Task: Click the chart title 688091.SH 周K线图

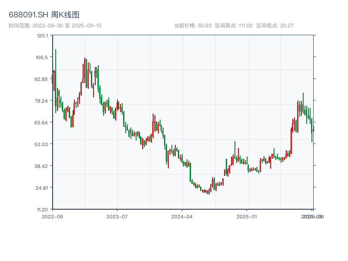Action: [x=45, y=14]
